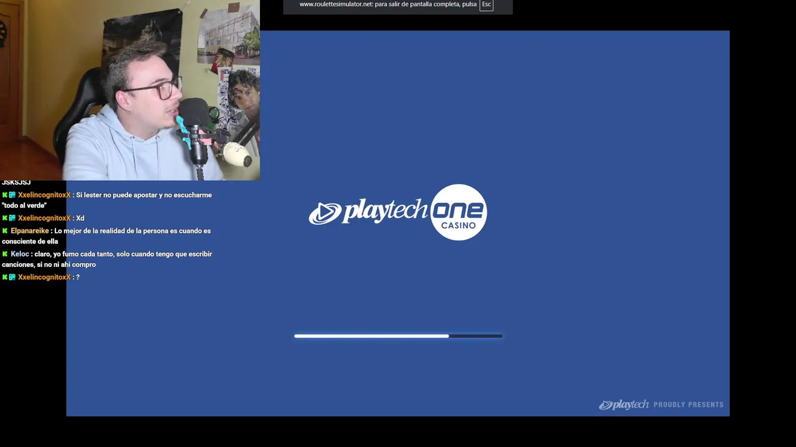
Task: Click Elpanareike's username in chat
Action: tap(29, 231)
